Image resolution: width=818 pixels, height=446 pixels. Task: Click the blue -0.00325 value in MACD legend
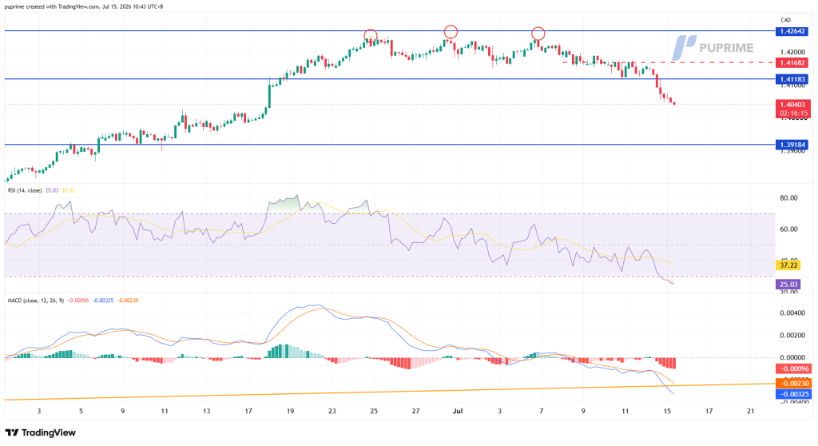(103, 301)
